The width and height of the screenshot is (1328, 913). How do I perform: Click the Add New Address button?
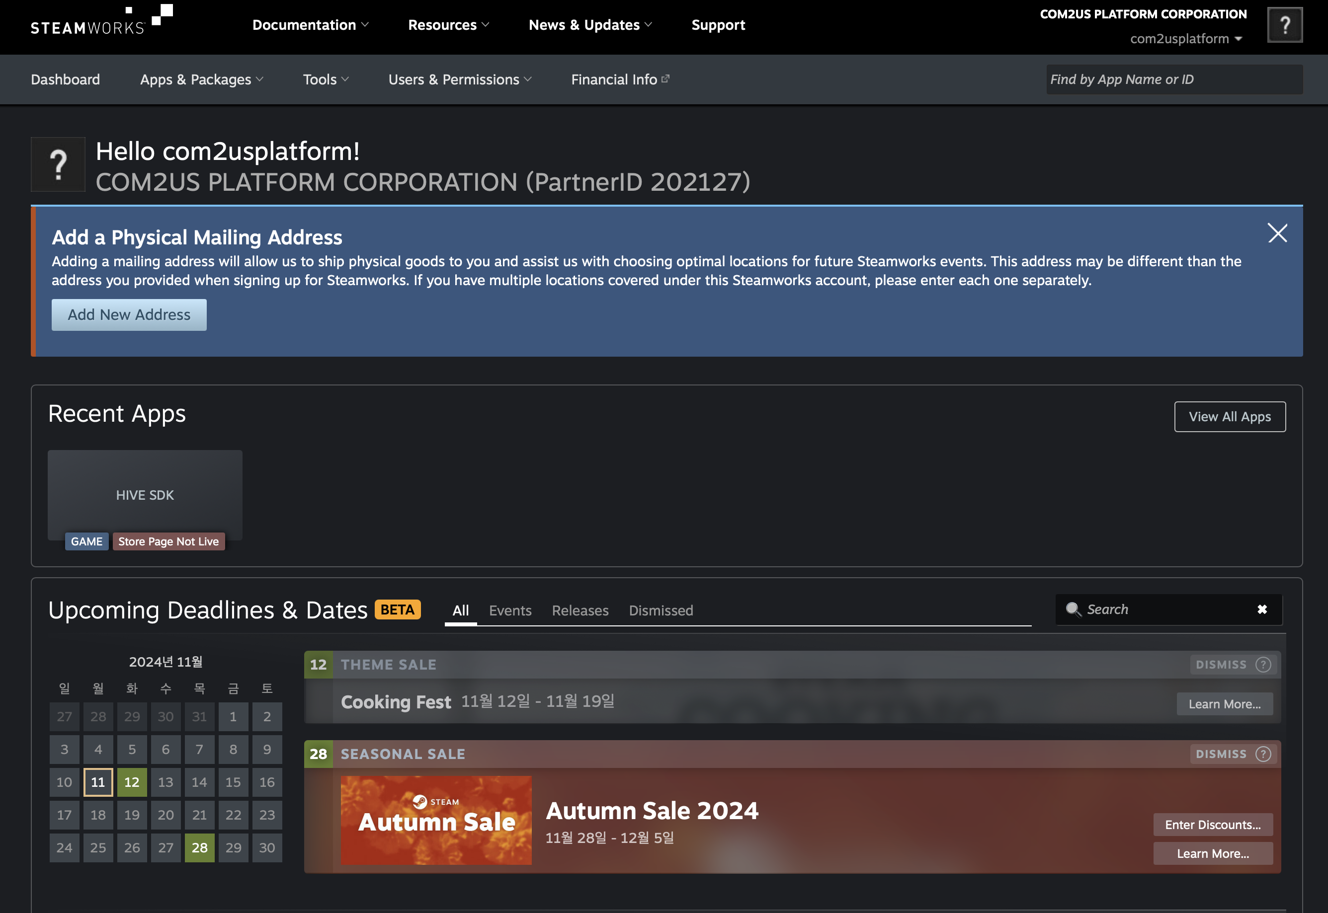point(129,314)
